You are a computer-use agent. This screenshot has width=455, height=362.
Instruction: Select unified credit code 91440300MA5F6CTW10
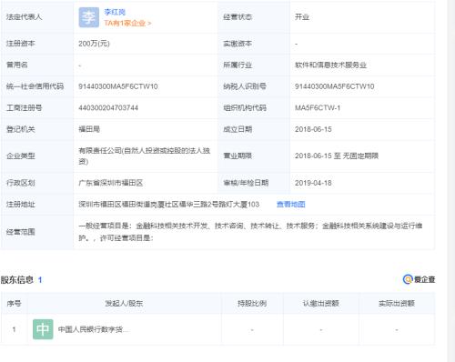[x=118, y=86]
